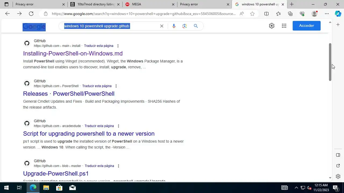Open the Upgrade-PowerShell.ps1 result
The image size is (344, 193).
56,173
